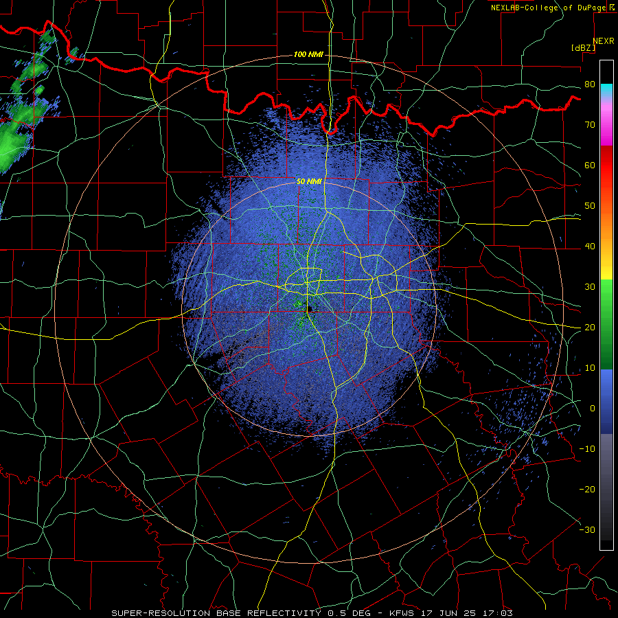The width and height of the screenshot is (618, 618).
Task: Click the -30 value on the dBZ scale
Action: (x=587, y=529)
